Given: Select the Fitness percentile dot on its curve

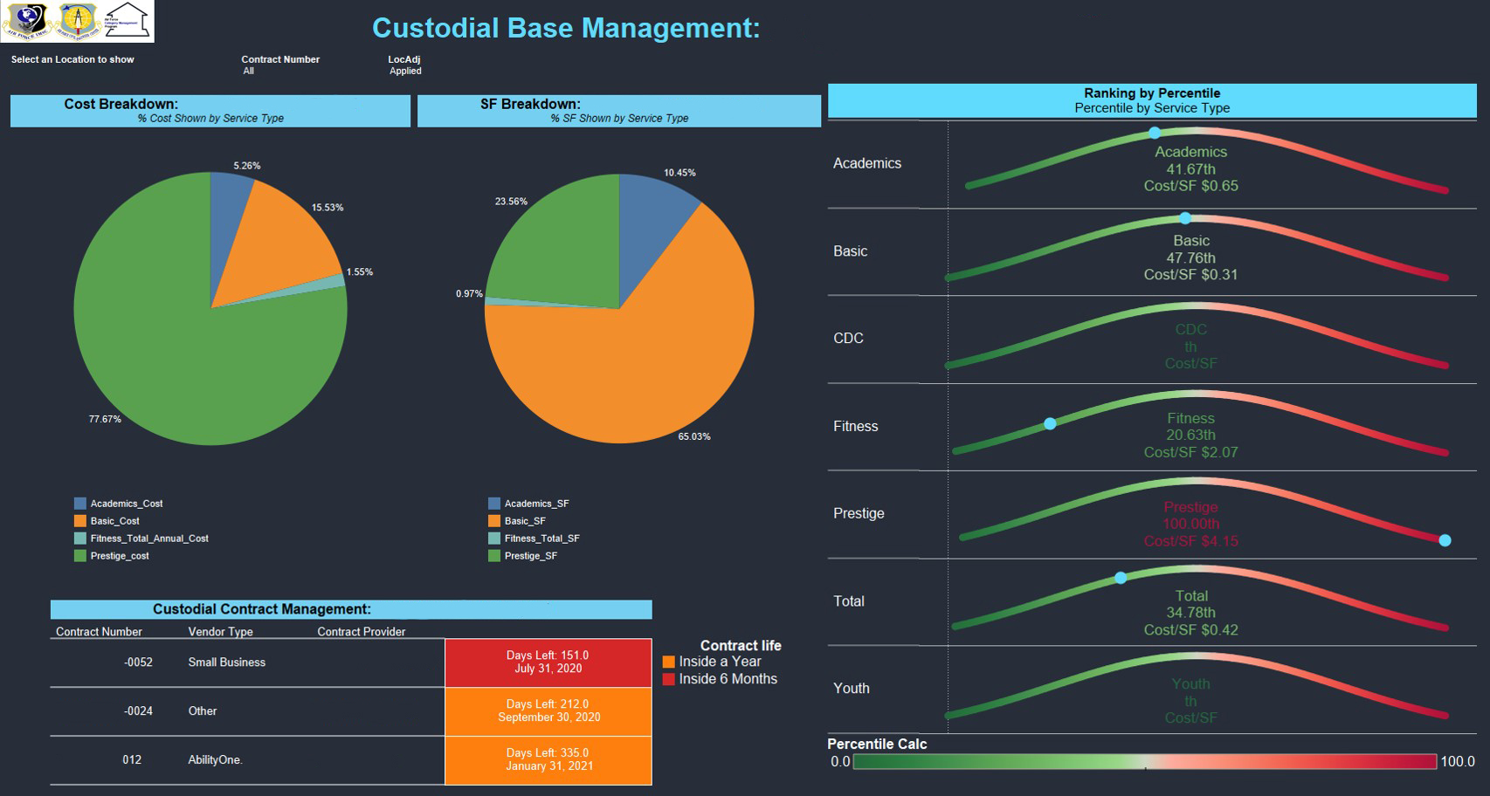Looking at the screenshot, I should tap(1051, 422).
